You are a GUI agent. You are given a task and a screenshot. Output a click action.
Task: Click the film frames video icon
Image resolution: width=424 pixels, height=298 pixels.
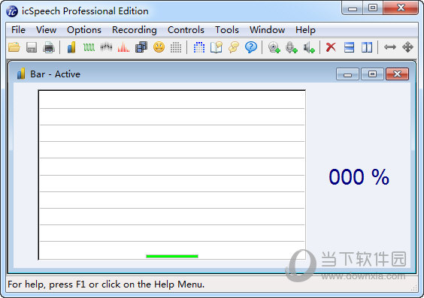coord(141,47)
